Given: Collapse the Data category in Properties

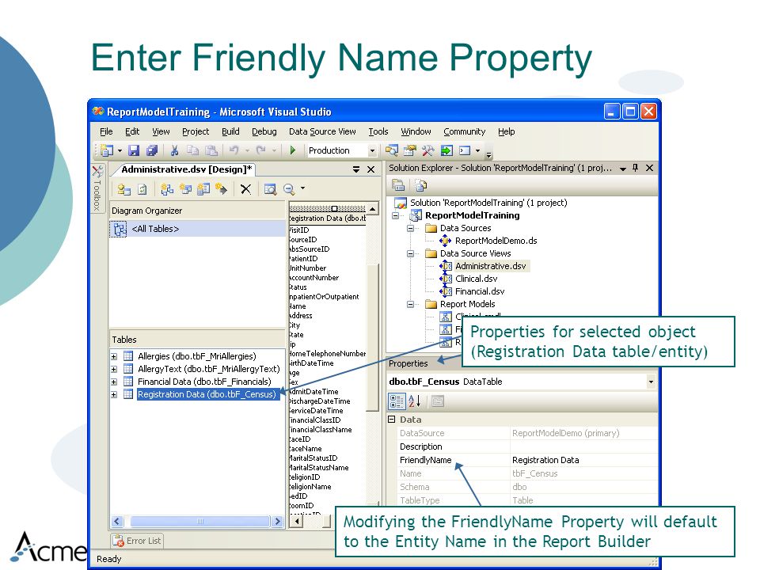Looking at the screenshot, I should 392,420.
